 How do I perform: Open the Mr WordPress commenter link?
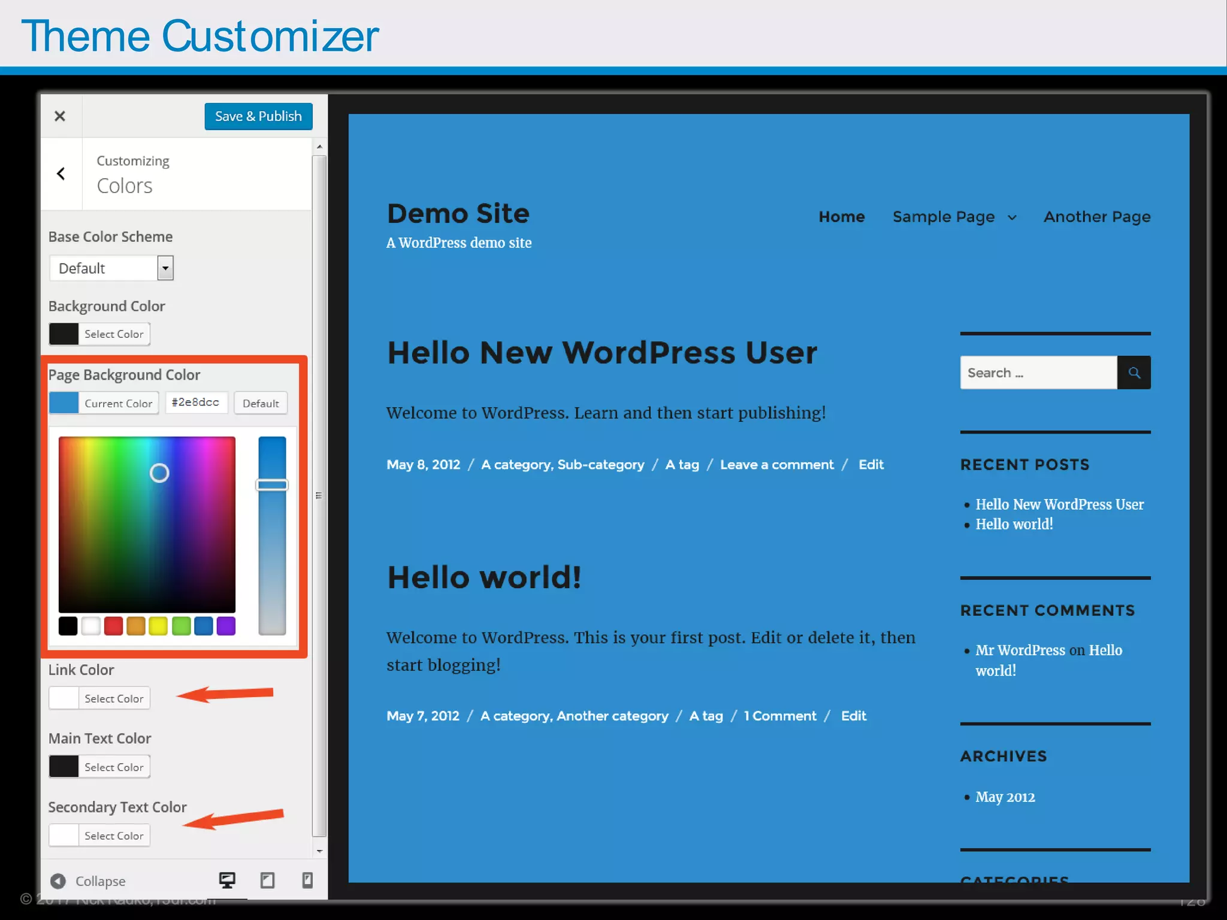click(x=1020, y=650)
